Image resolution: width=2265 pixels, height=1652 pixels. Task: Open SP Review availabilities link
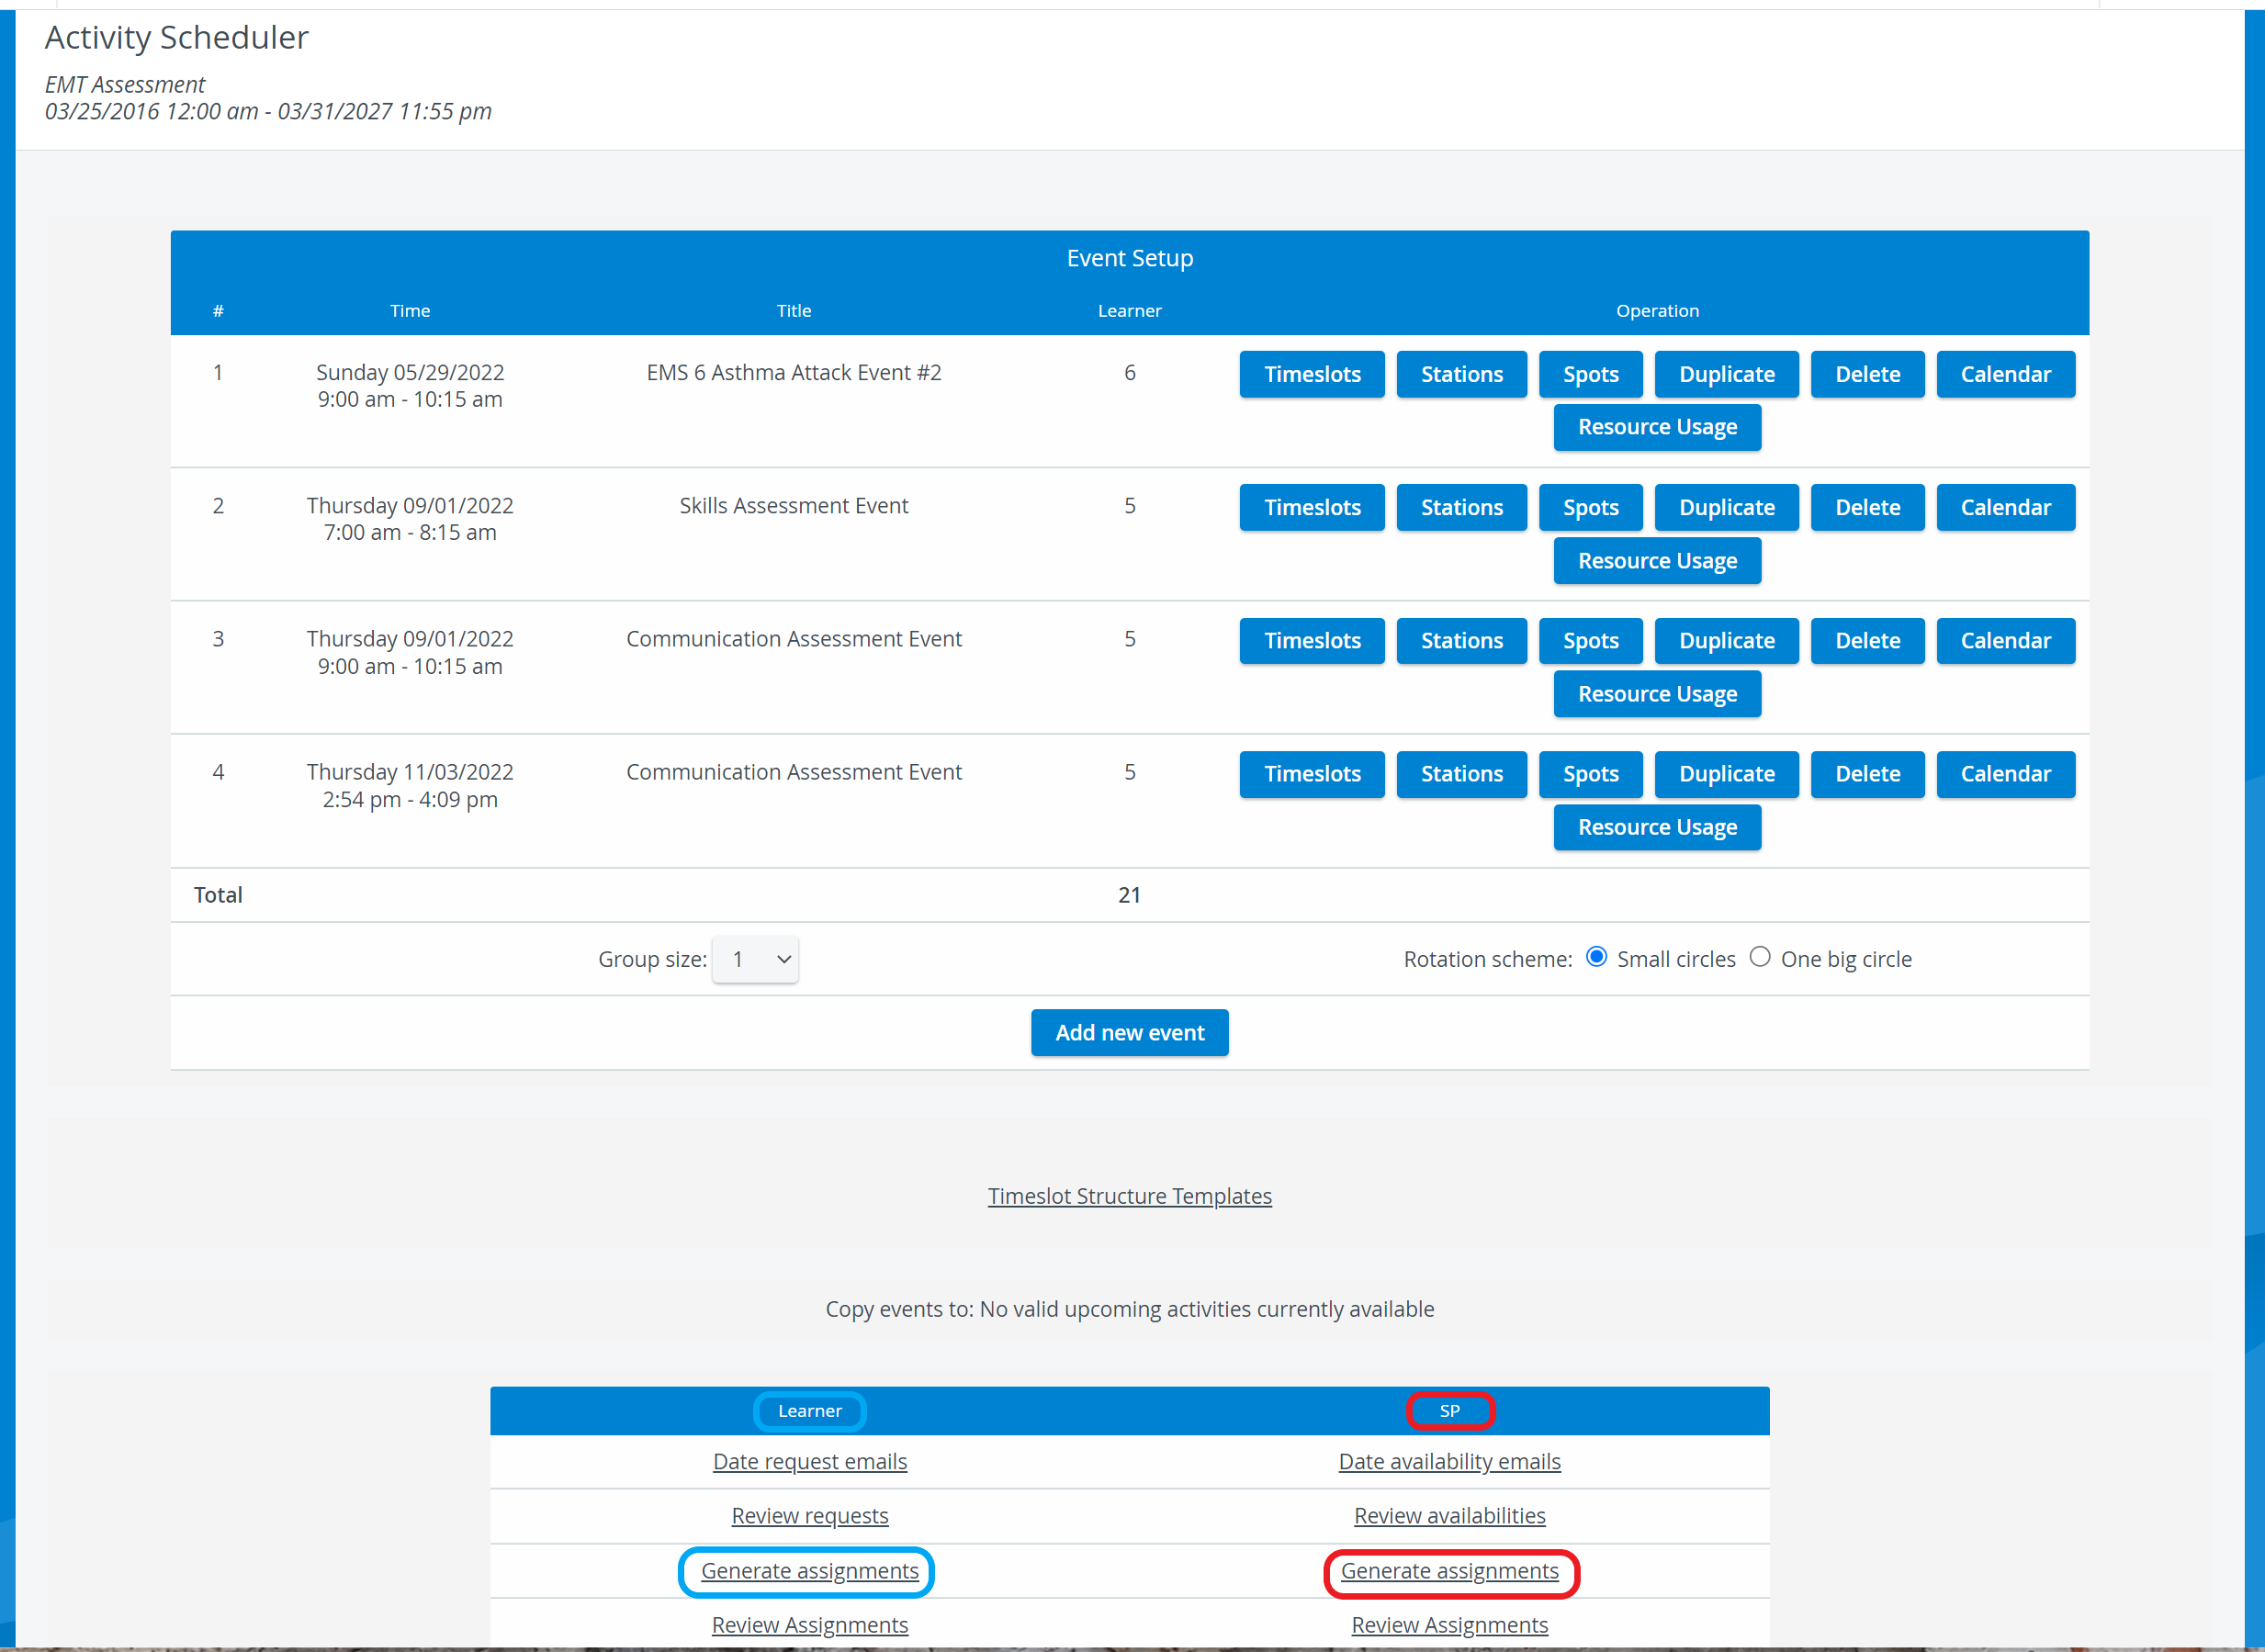pos(1449,1516)
